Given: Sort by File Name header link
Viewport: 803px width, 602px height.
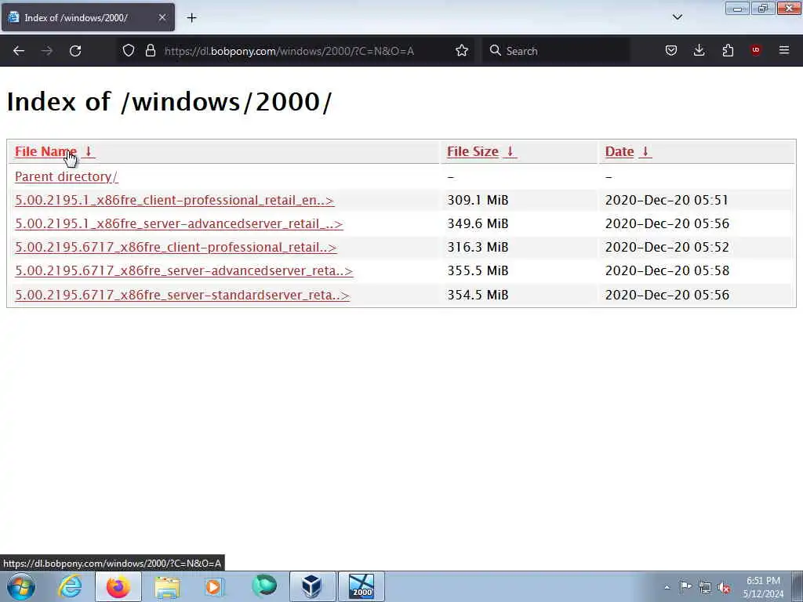Looking at the screenshot, I should click(x=45, y=151).
